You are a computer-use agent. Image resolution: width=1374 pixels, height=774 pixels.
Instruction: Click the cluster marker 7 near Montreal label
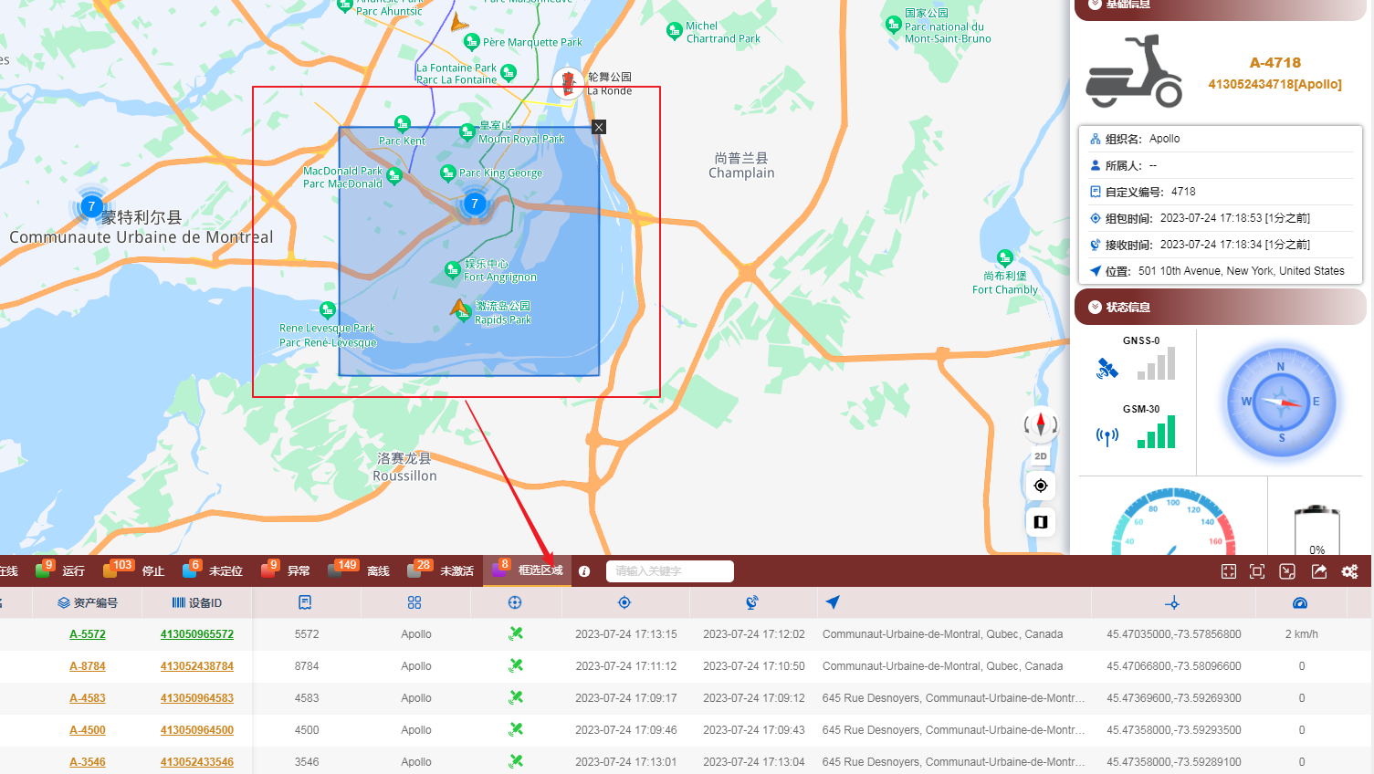pos(91,206)
